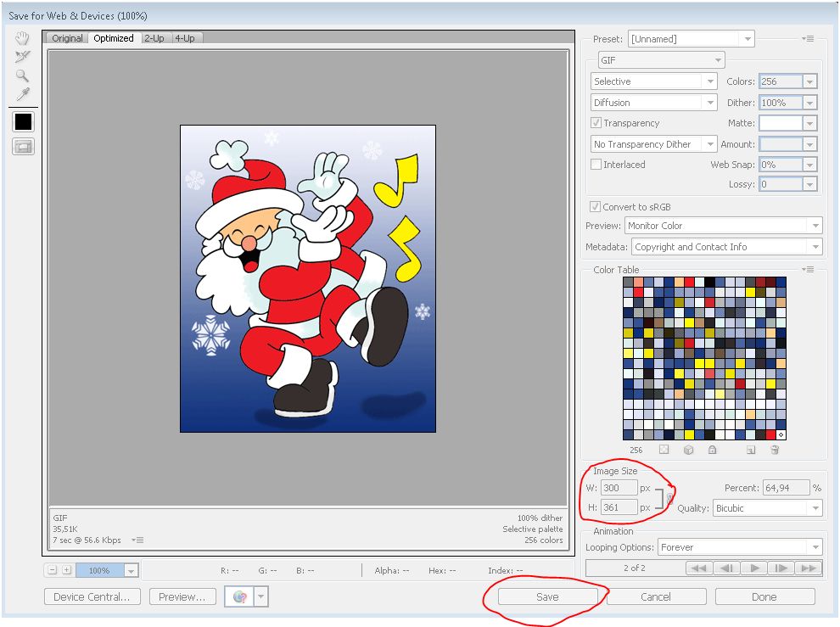840x627 pixels.
Task: Switch to the 2-Up tab
Action: (154, 38)
